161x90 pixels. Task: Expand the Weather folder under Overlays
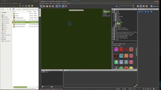[116, 22]
